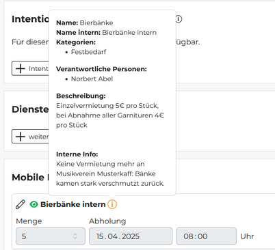The width and height of the screenshot is (275, 250).
Task: Click the Bierbänke intern item title
Action: point(73,204)
